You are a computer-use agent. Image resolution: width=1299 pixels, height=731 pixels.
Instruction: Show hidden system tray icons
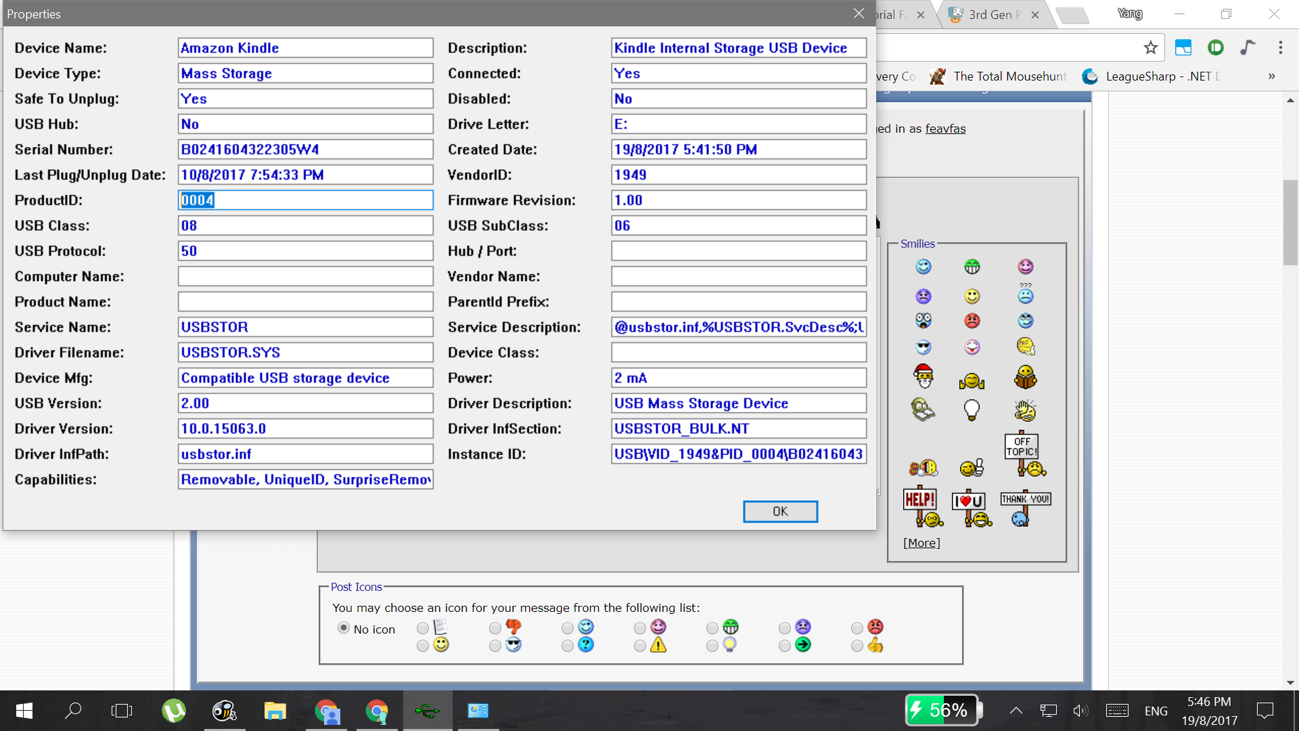pos(1016,710)
